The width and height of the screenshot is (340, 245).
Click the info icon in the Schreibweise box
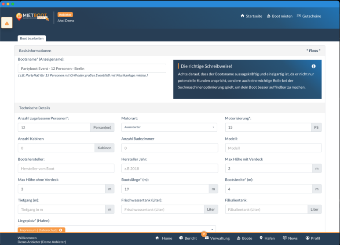pos(314,66)
